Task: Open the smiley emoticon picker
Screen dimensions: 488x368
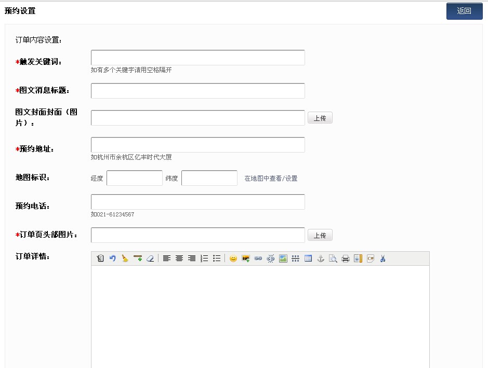Action: coord(233,258)
